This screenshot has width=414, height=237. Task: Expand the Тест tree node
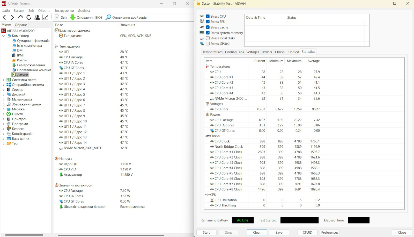pos(3,143)
